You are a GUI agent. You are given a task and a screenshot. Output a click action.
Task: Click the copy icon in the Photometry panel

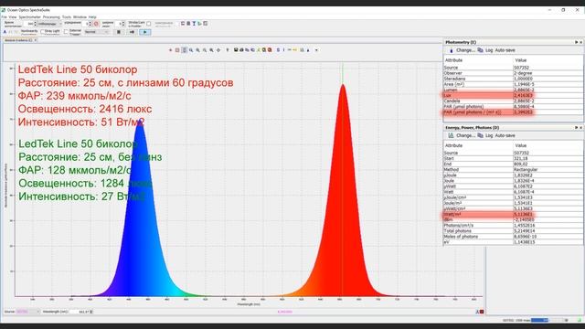480,50
